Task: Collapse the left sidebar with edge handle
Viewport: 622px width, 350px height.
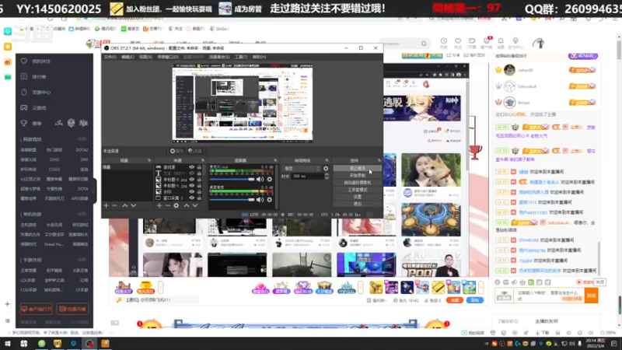Action: click(x=94, y=191)
